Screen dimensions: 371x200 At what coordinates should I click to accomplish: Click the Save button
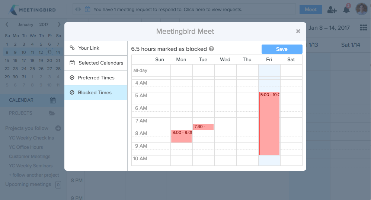[x=282, y=49]
